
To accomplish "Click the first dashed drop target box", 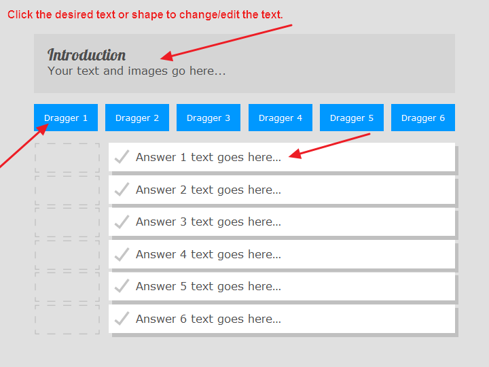I will coord(67,158).
